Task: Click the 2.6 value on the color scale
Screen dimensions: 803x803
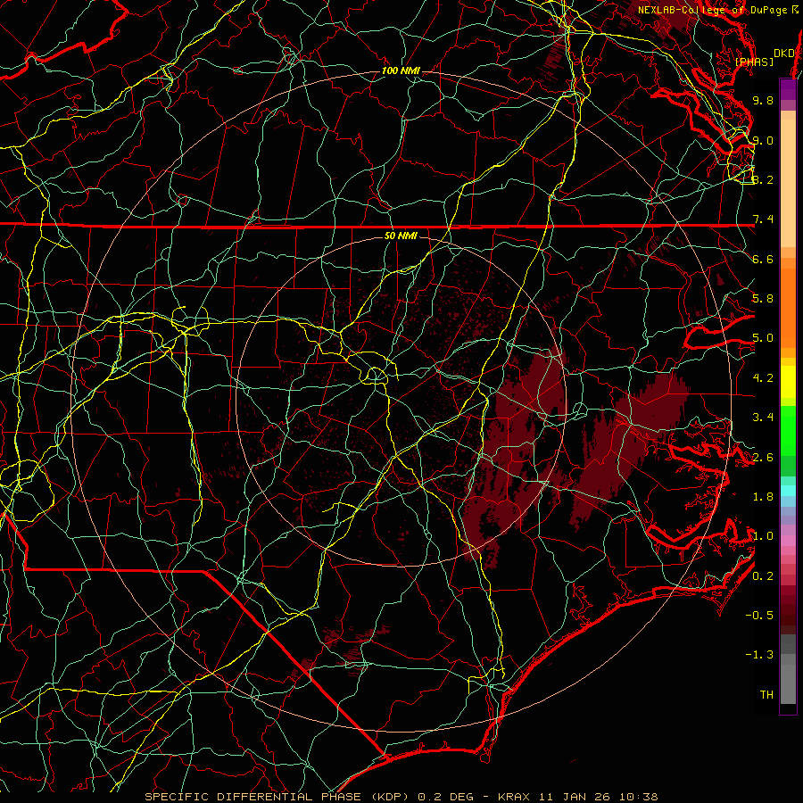Action: (763, 457)
